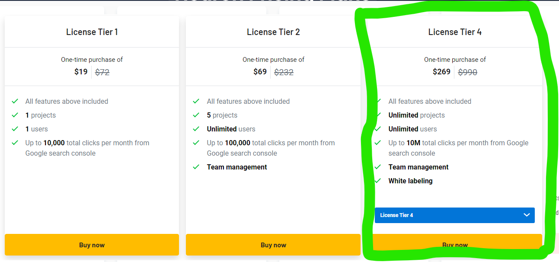Image resolution: width=559 pixels, height=262 pixels.
Task: Select the License Tier 1 card heading
Action: pyautogui.click(x=92, y=32)
